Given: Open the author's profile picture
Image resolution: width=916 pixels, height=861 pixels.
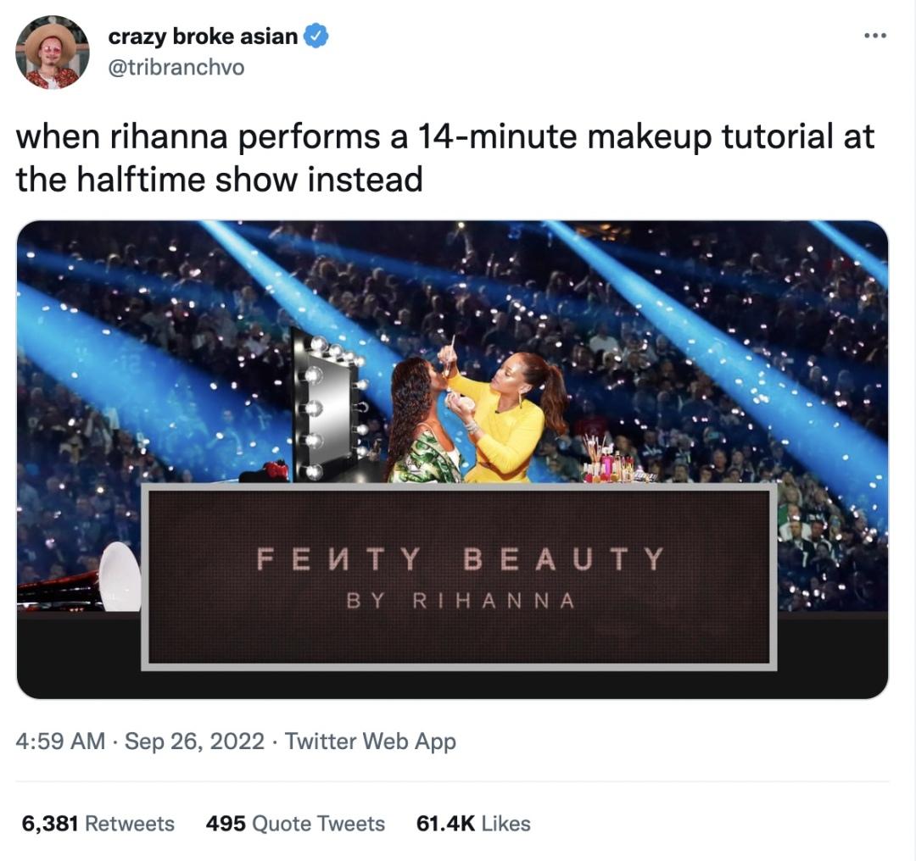Looking at the screenshot, I should (x=52, y=52).
